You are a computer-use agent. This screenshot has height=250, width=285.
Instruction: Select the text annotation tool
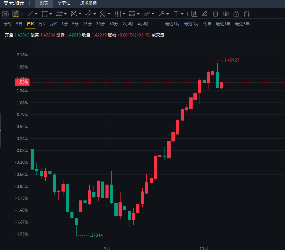(176, 14)
